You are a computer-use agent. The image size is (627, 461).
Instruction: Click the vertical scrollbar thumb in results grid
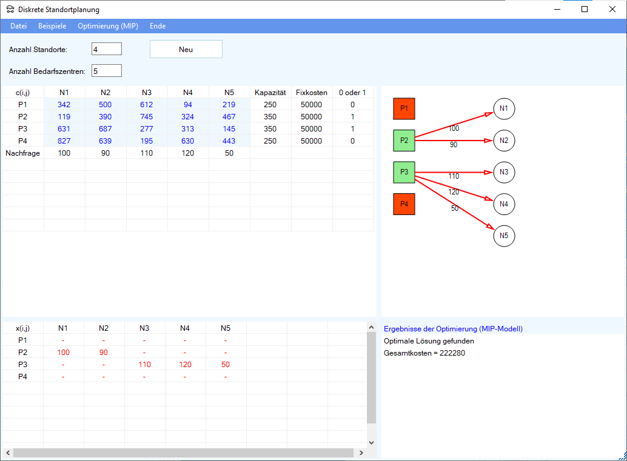[371, 376]
